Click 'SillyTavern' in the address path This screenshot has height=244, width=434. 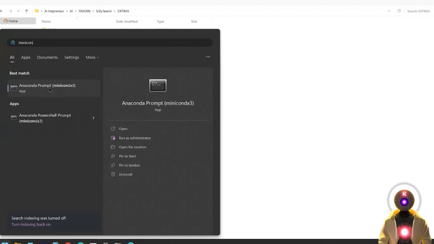(x=104, y=11)
